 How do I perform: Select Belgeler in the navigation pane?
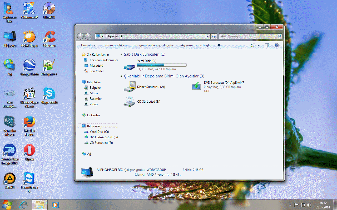point(95,88)
